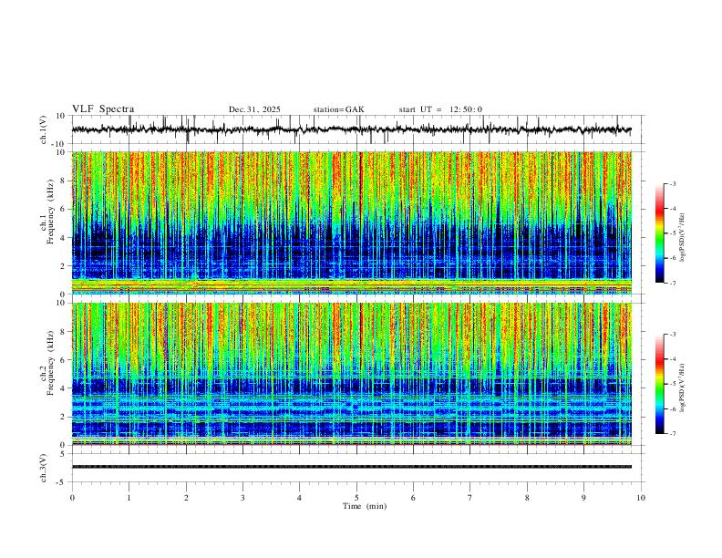Click the 'VLF Spectra' title text
The width and height of the screenshot is (722, 558).
click(x=103, y=109)
